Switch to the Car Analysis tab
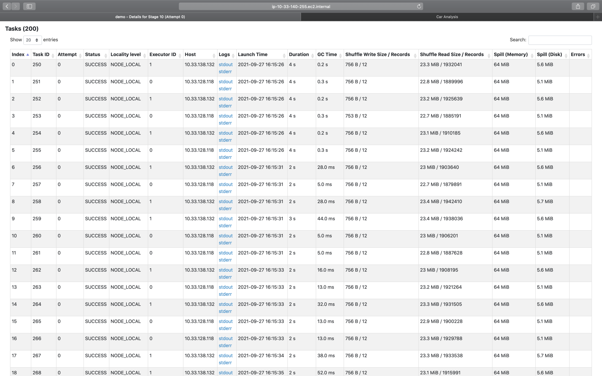602x376 pixels. pos(447,17)
